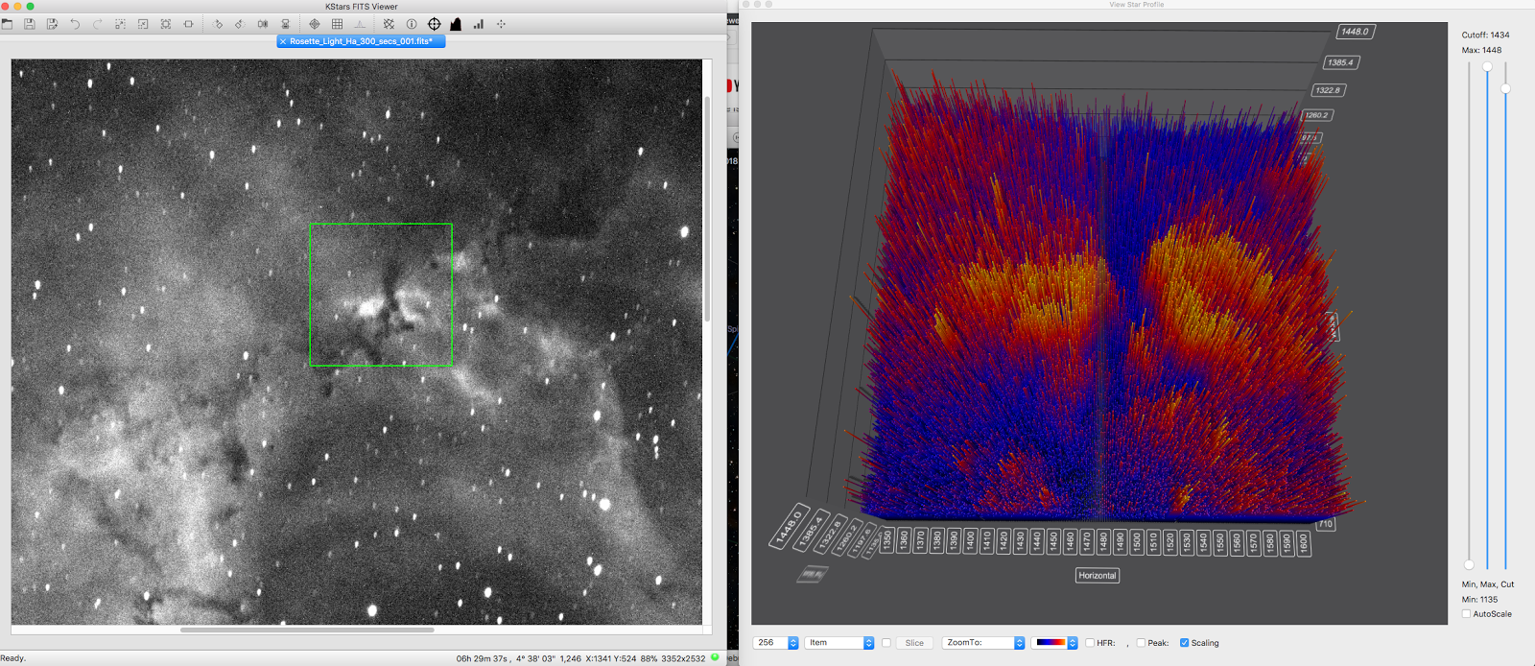Click the Slice button
This screenshot has width=1535, height=666.
[x=914, y=643]
